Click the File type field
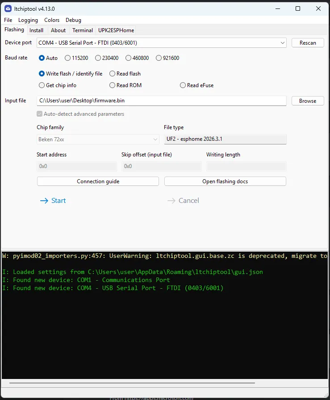 tap(225, 139)
